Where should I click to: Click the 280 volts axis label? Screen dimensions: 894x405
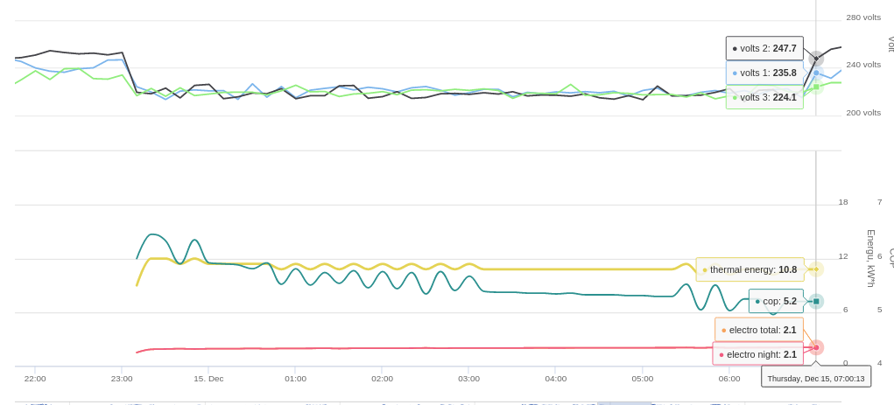(862, 17)
